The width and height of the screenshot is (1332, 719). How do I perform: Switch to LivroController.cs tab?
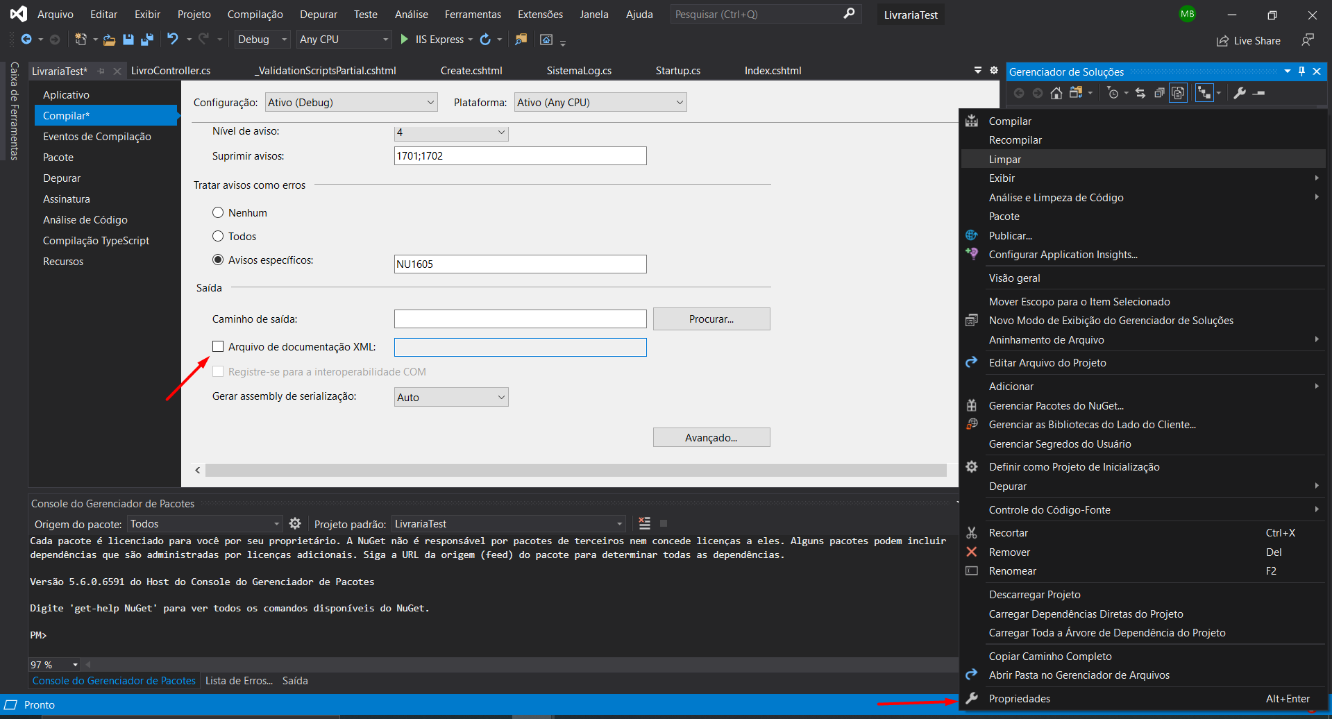[x=171, y=71]
